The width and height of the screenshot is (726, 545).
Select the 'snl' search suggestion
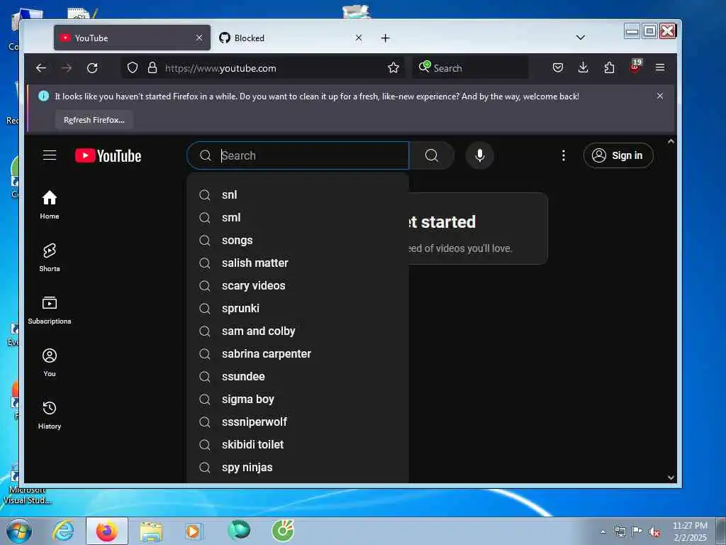(x=298, y=194)
